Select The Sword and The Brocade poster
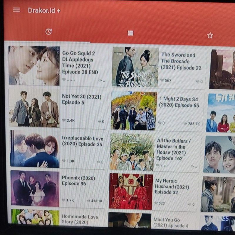 (x=135, y=67)
